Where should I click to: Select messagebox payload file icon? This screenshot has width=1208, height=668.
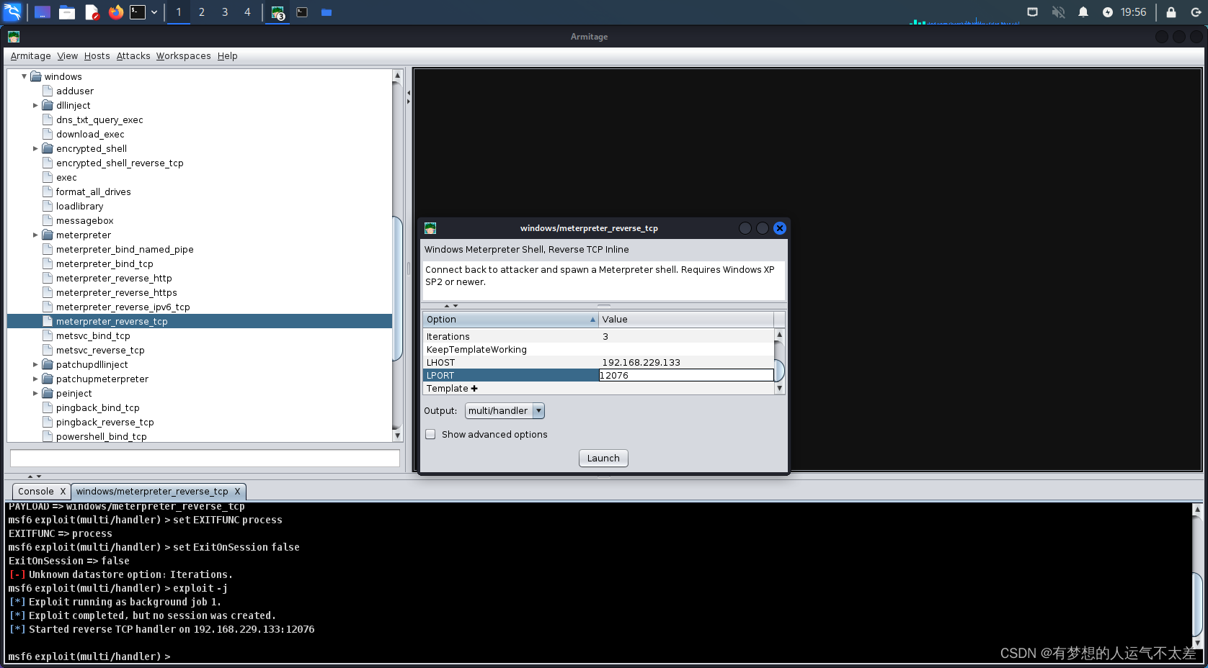tap(48, 220)
